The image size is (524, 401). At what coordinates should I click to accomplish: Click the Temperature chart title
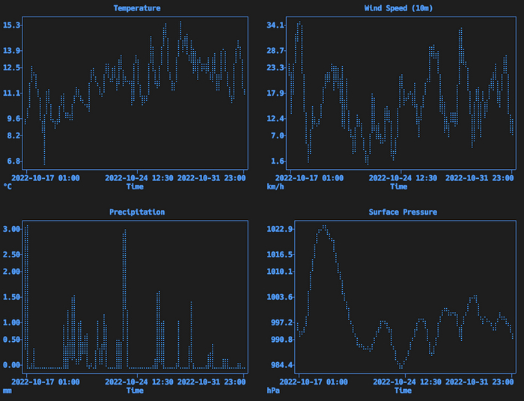tap(136, 8)
